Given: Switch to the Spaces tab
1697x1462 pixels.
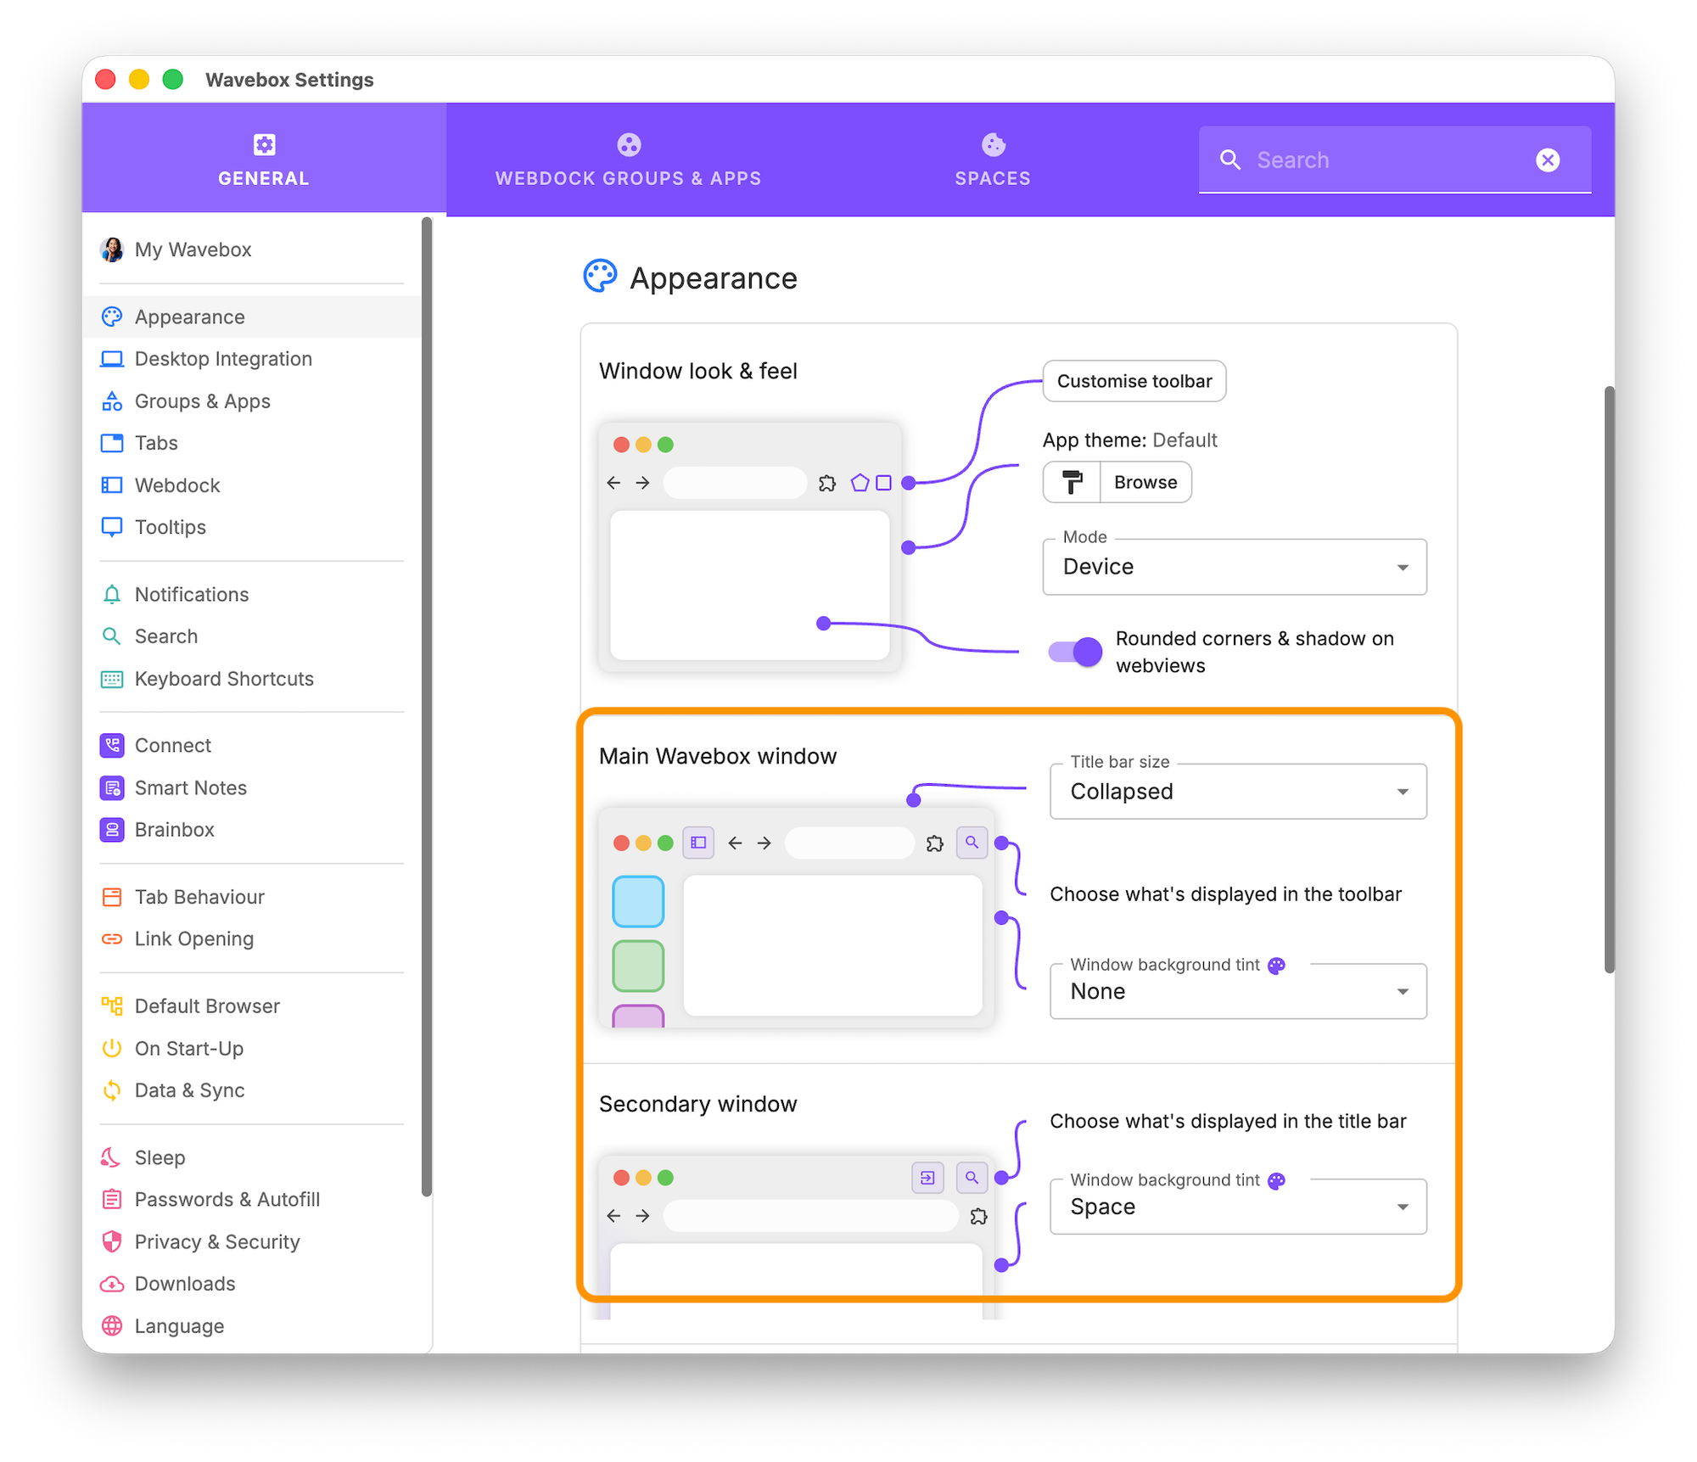Looking at the screenshot, I should 993,159.
